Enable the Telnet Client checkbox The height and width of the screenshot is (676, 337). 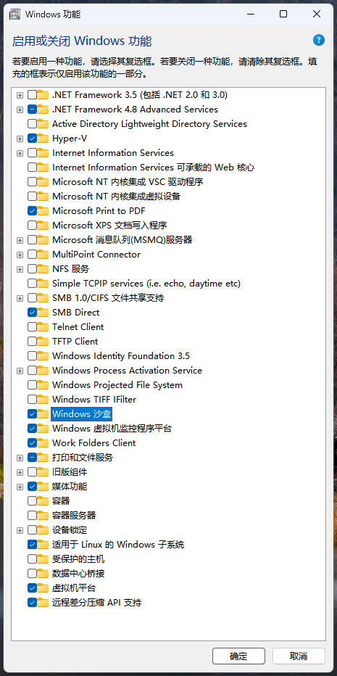32,327
